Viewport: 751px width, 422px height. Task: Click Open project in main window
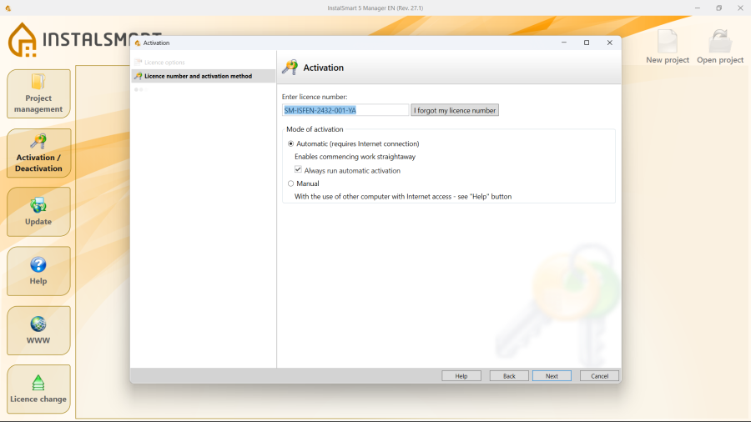pyautogui.click(x=720, y=47)
